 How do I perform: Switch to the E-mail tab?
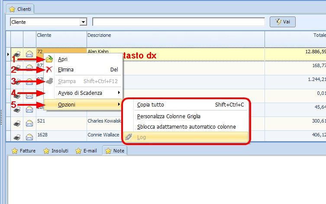(x=86, y=151)
